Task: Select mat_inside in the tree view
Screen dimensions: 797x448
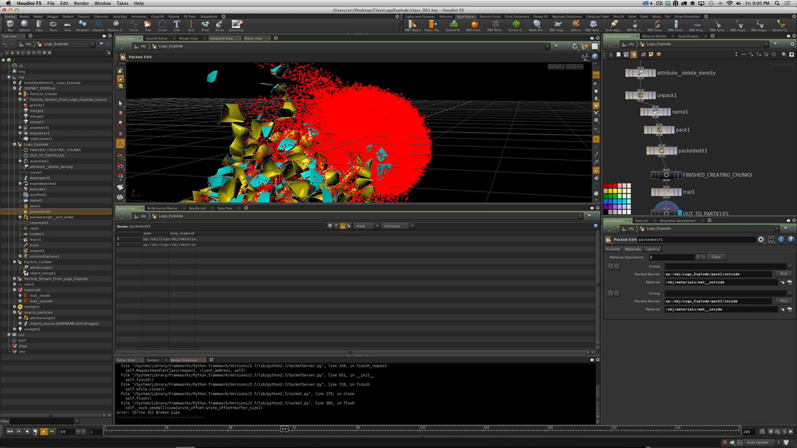Action: click(x=40, y=296)
